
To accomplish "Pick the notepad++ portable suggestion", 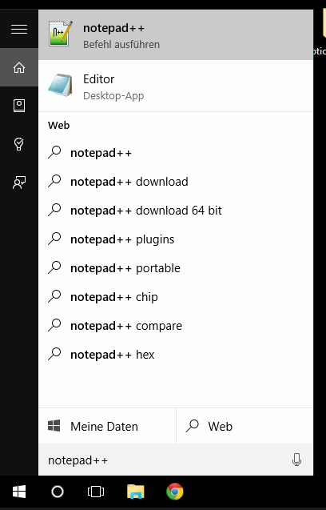I will click(176, 268).
